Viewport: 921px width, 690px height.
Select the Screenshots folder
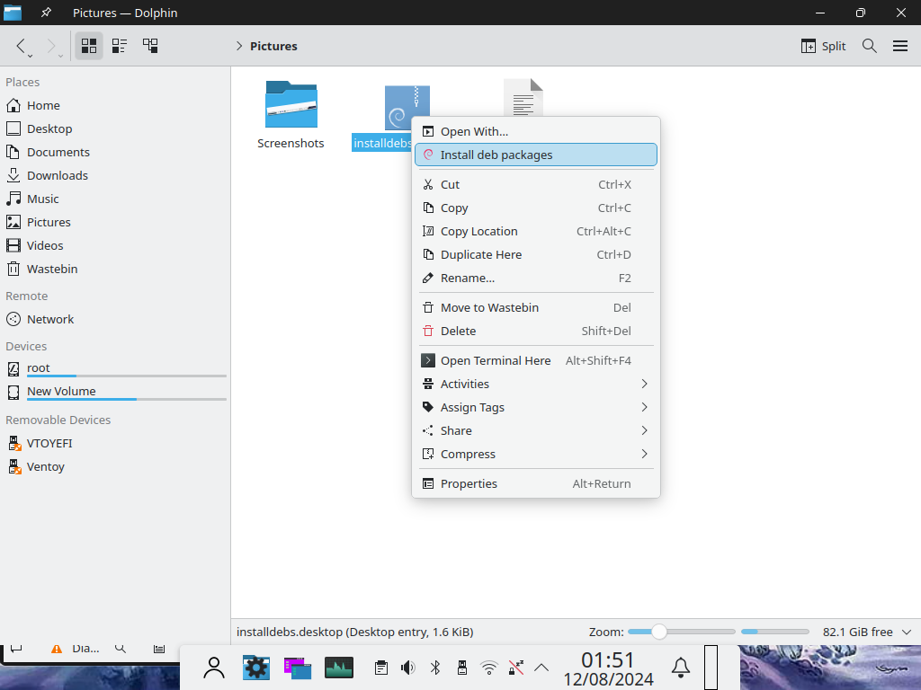(x=291, y=114)
